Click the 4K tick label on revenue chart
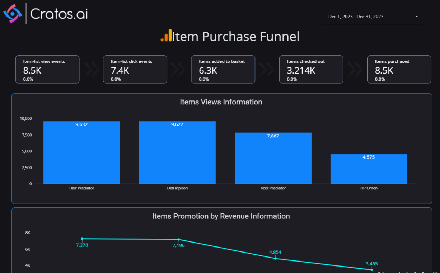 point(28,265)
